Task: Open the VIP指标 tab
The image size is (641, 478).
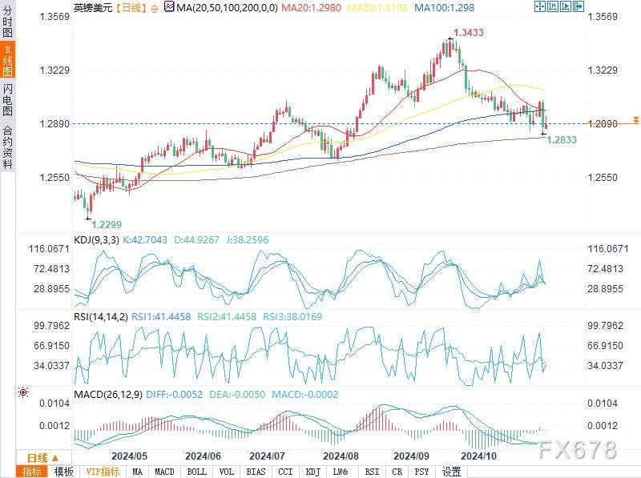Action: [103, 472]
